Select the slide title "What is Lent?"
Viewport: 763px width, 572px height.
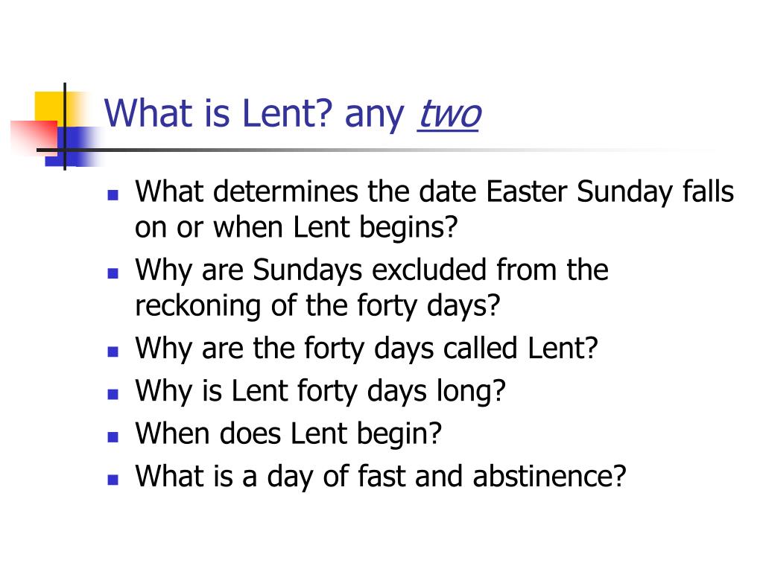(218, 113)
